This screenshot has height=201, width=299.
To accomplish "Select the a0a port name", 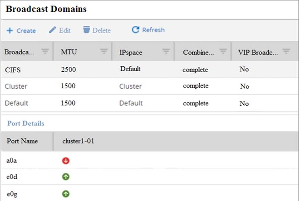I will coord(12,161).
